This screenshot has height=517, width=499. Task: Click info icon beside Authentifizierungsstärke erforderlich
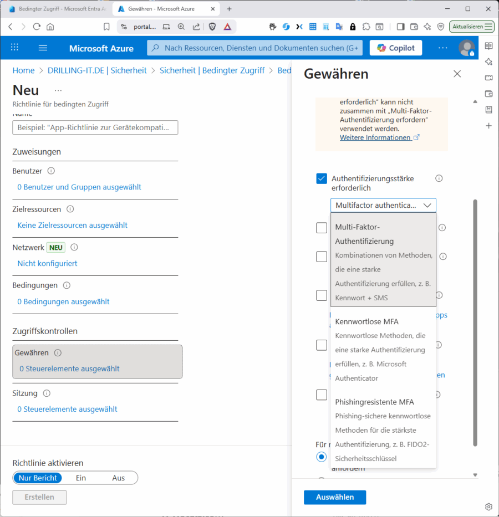click(x=439, y=178)
